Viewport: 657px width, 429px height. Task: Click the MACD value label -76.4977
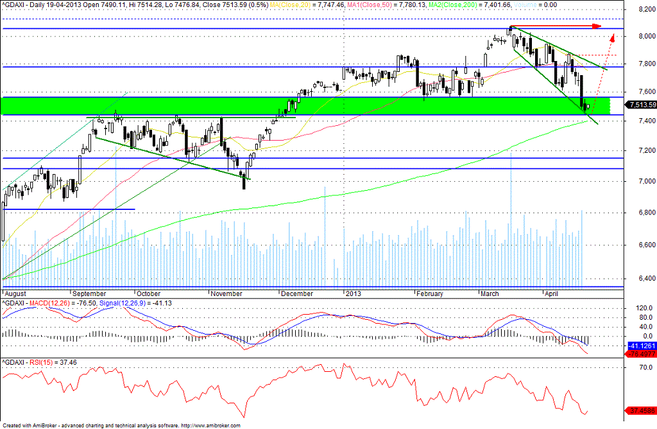pos(641,354)
